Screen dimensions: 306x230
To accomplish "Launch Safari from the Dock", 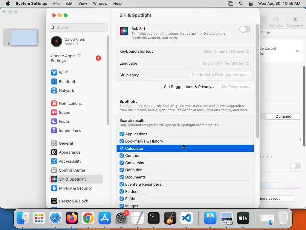I will coord(55,218).
